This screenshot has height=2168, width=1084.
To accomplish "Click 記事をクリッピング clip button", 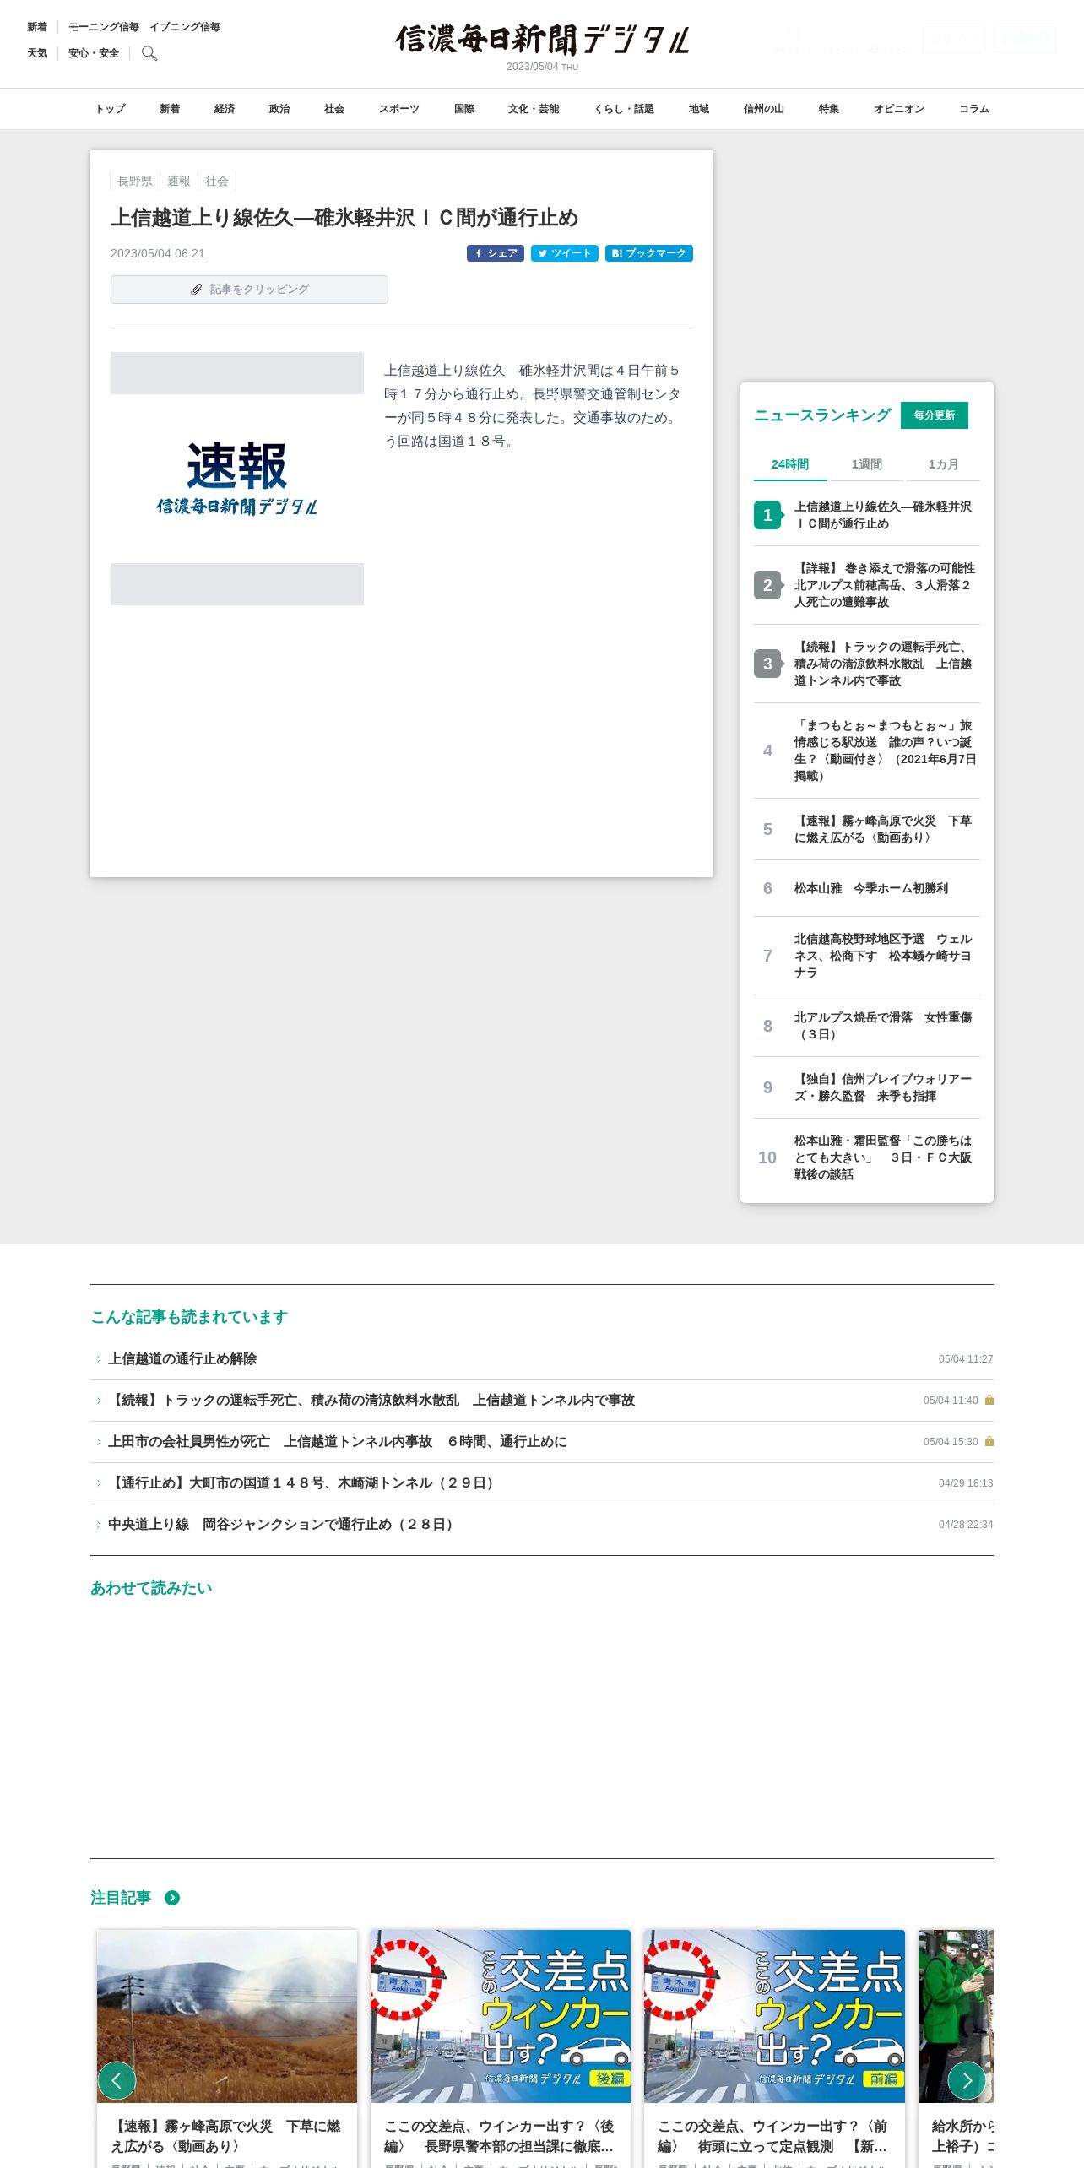I will click(249, 290).
